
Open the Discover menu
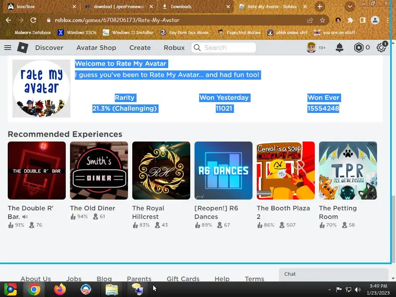click(x=49, y=48)
